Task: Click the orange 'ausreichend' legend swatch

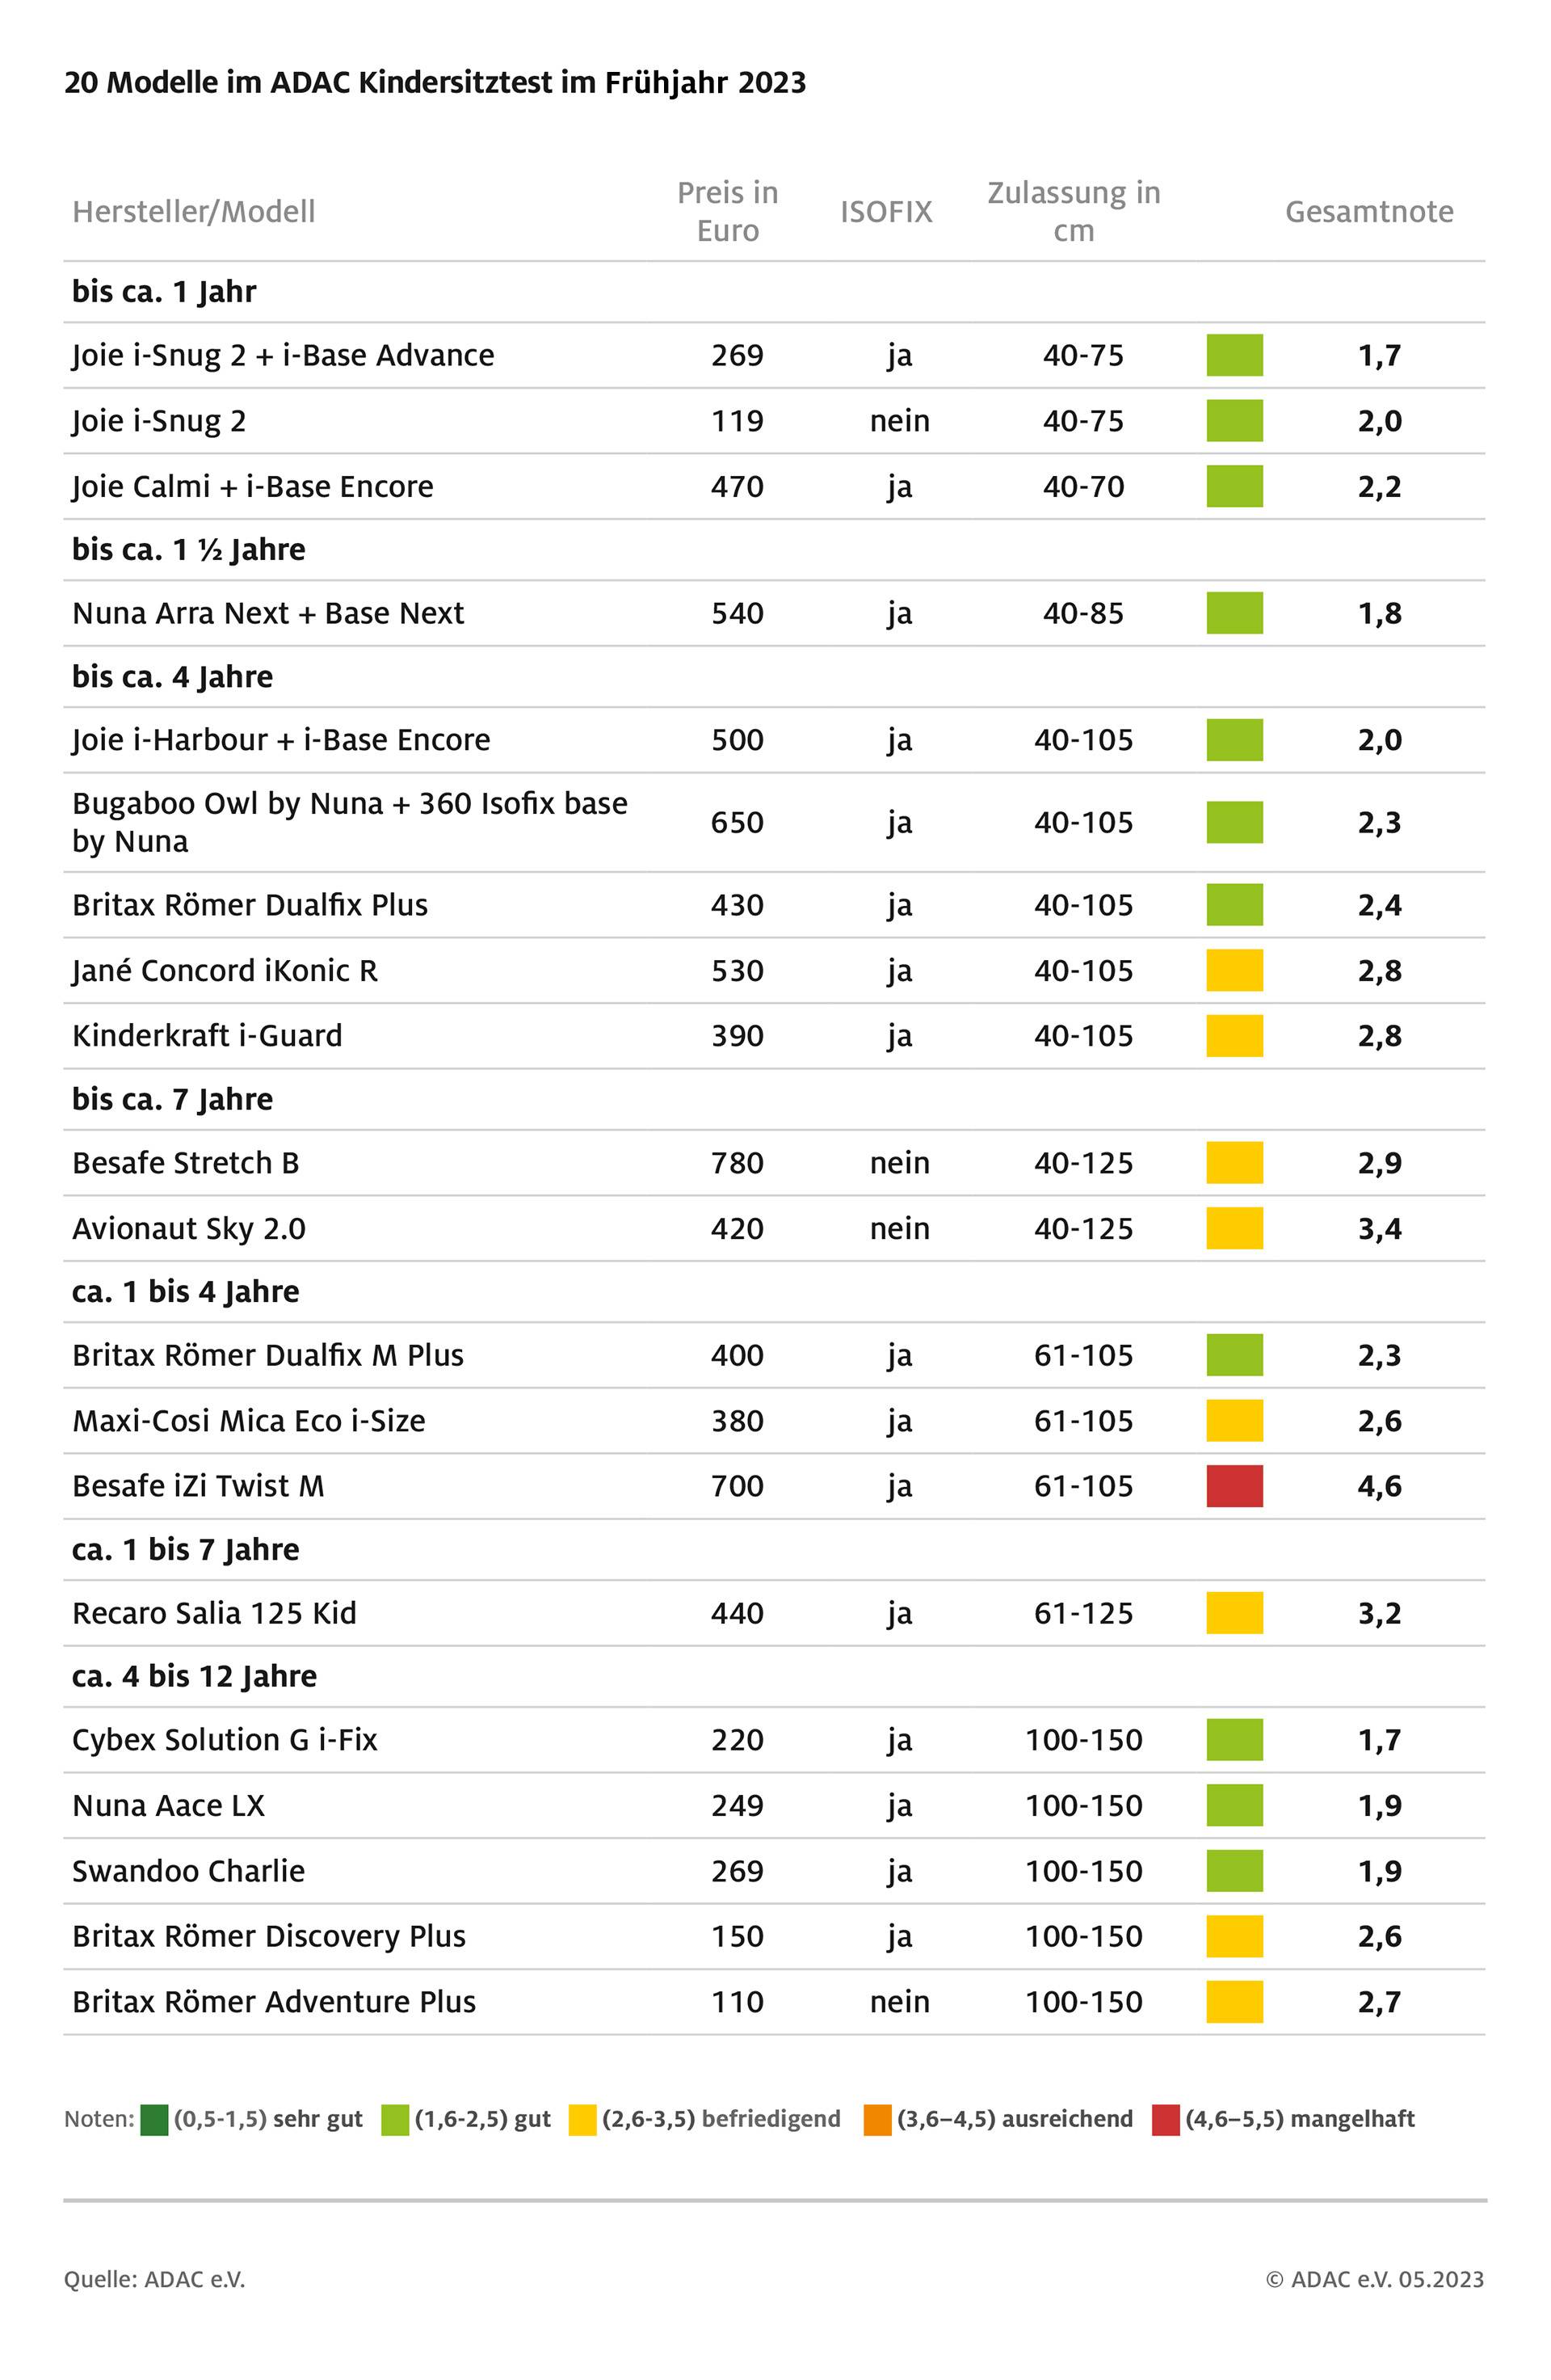Action: (876, 2120)
